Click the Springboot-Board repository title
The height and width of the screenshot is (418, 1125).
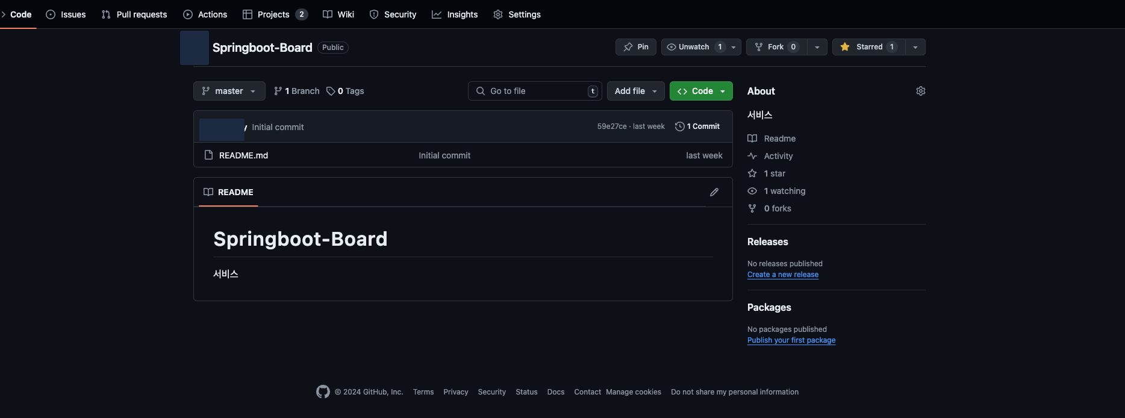(263, 48)
